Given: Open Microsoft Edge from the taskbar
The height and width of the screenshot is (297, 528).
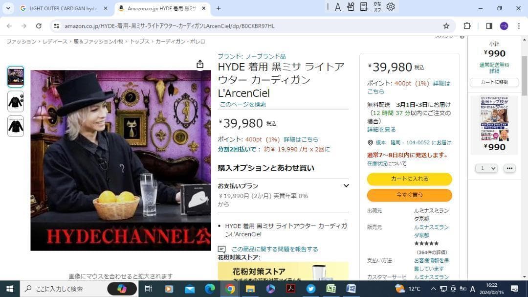Looking at the screenshot, I should click(210, 289).
